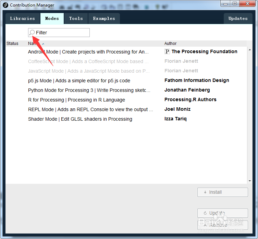Click the Processing icon in title bar
258x239 pixels.
point(5,5)
